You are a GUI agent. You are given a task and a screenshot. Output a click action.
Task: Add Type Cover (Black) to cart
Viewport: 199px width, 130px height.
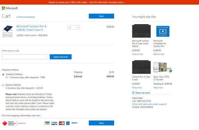coord(137,54)
